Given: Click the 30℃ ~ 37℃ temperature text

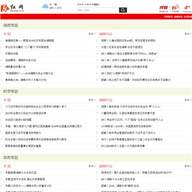Looking at the screenshot, I should 55,8.
